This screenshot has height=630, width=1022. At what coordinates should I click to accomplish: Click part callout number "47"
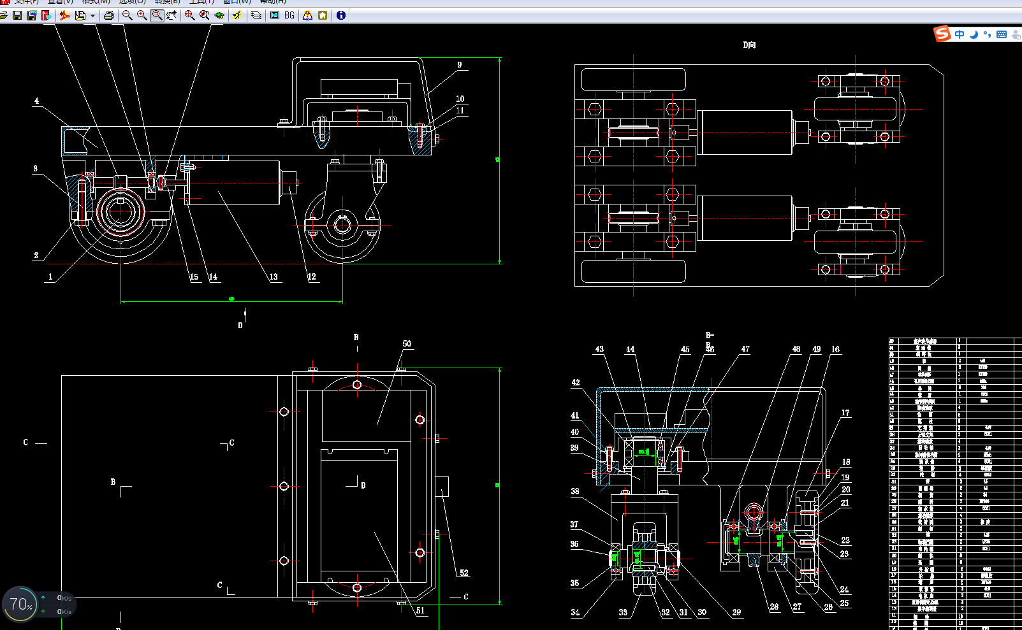pos(745,349)
